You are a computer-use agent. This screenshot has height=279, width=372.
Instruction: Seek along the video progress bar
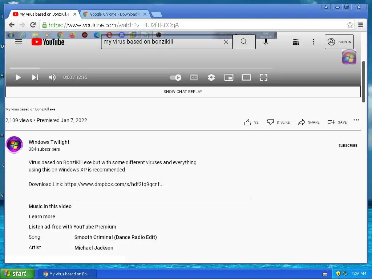141,68
